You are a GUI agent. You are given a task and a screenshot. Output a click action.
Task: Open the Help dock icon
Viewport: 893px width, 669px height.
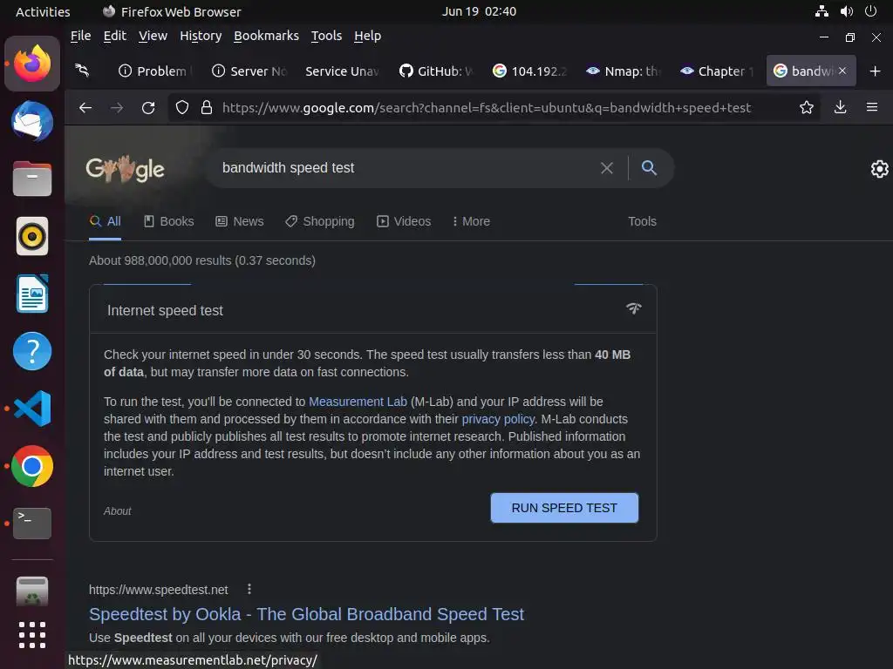click(x=32, y=351)
